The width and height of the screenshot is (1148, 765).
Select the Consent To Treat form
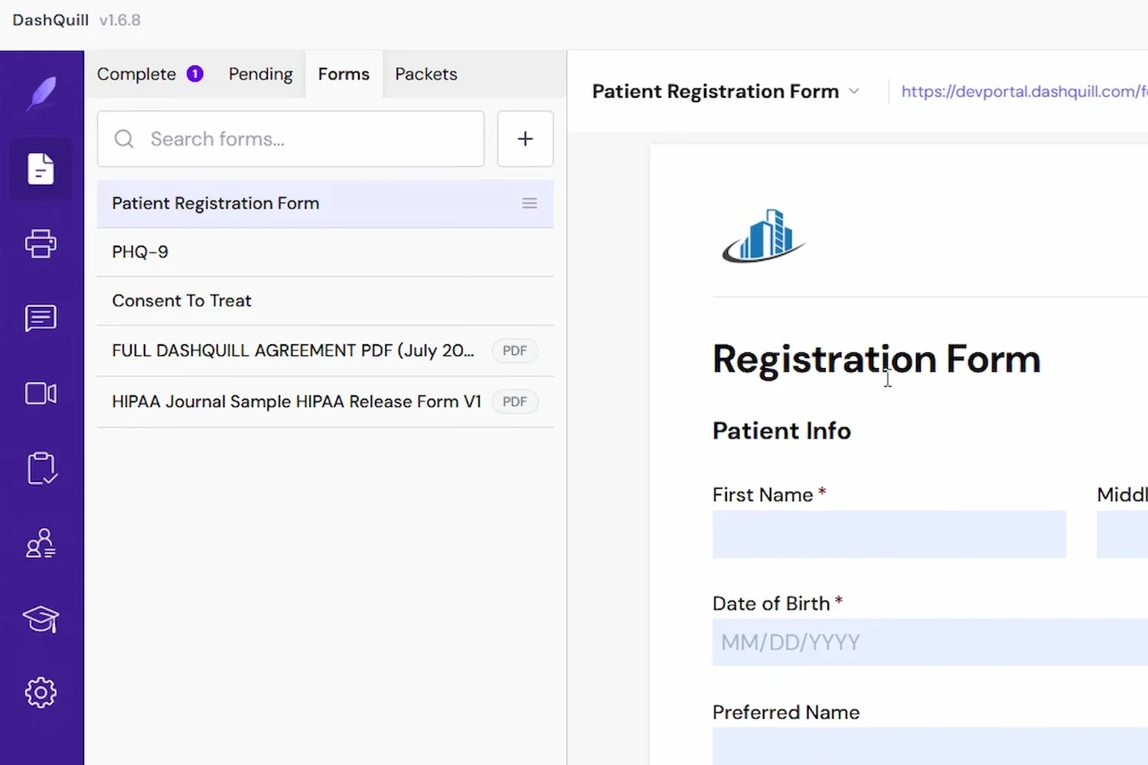pos(325,301)
